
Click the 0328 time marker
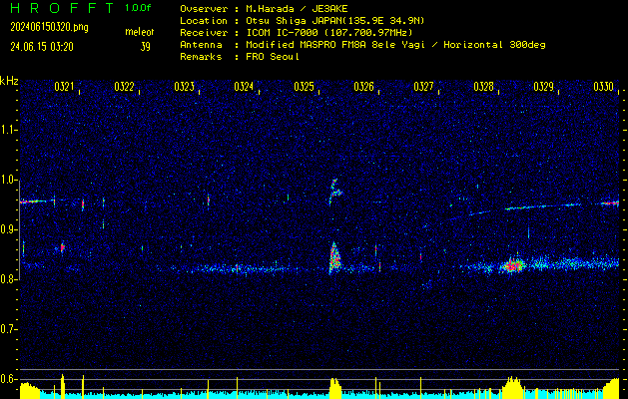(484, 88)
